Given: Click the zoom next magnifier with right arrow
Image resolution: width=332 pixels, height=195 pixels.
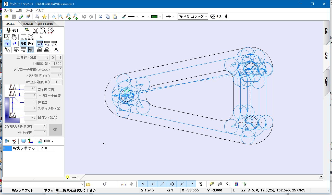Looking at the screenshot, I should [75, 17].
